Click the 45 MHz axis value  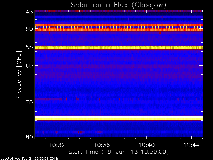(29, 12)
